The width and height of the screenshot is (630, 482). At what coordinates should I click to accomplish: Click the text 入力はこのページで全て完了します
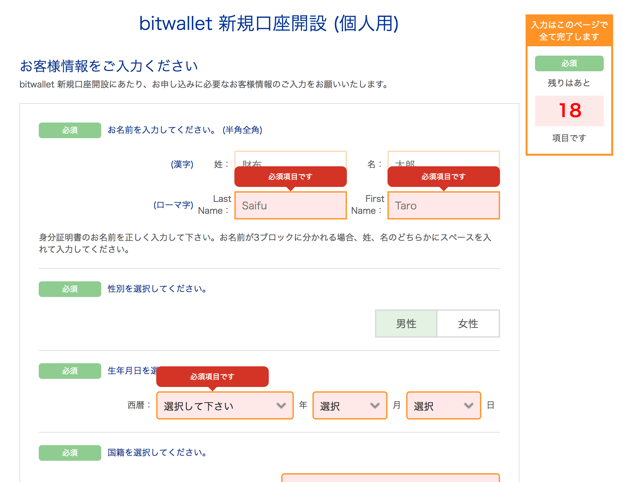point(569,31)
